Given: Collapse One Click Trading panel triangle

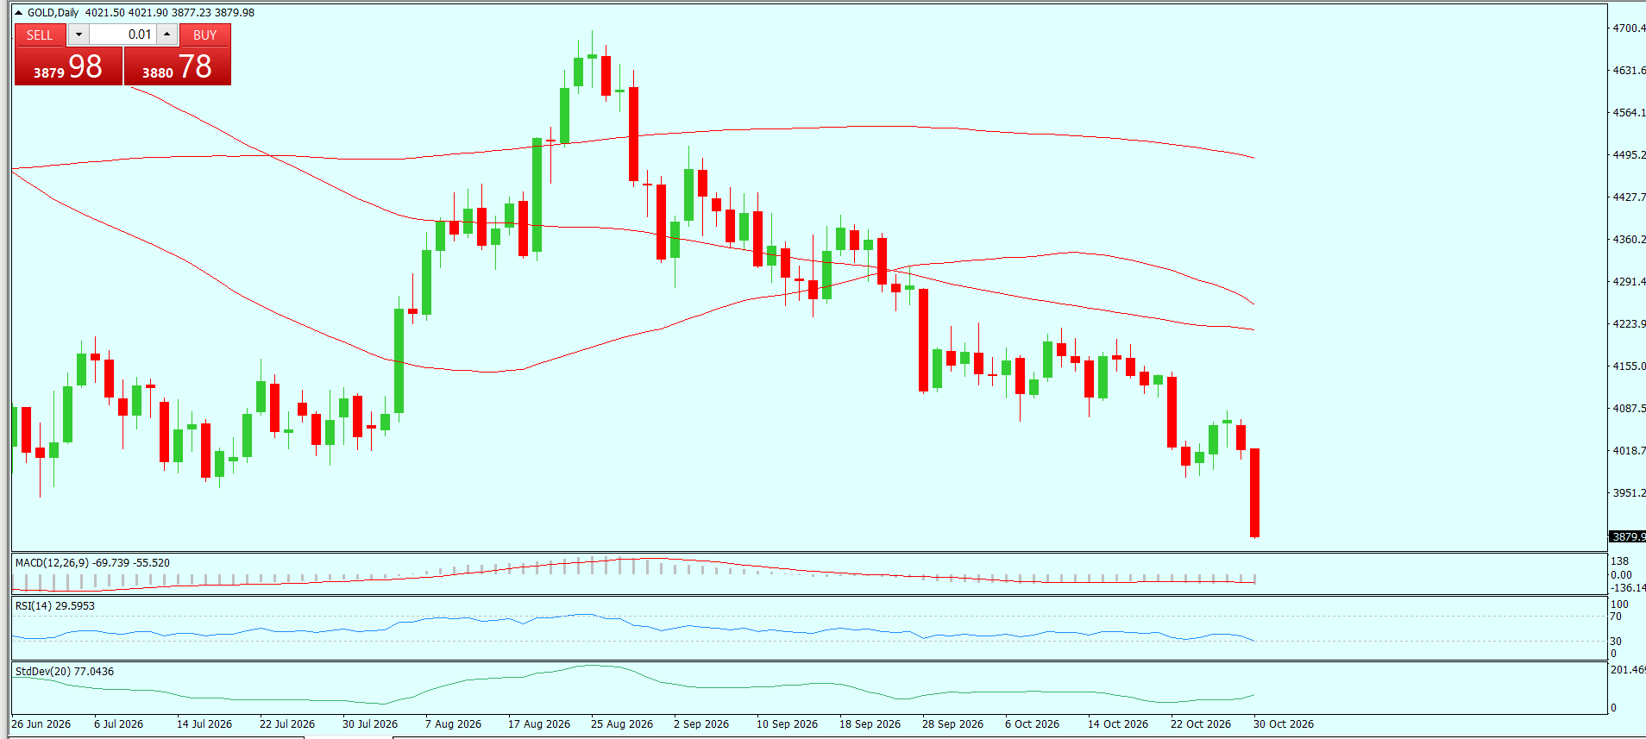Looking at the screenshot, I should pos(19,13).
